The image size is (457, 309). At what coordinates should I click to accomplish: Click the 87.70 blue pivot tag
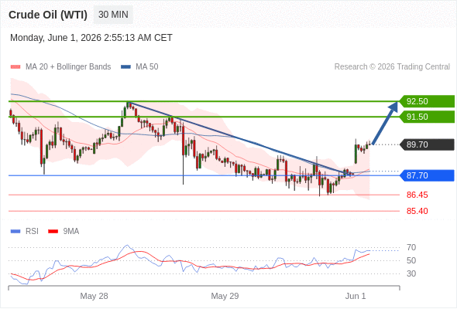(x=426, y=175)
